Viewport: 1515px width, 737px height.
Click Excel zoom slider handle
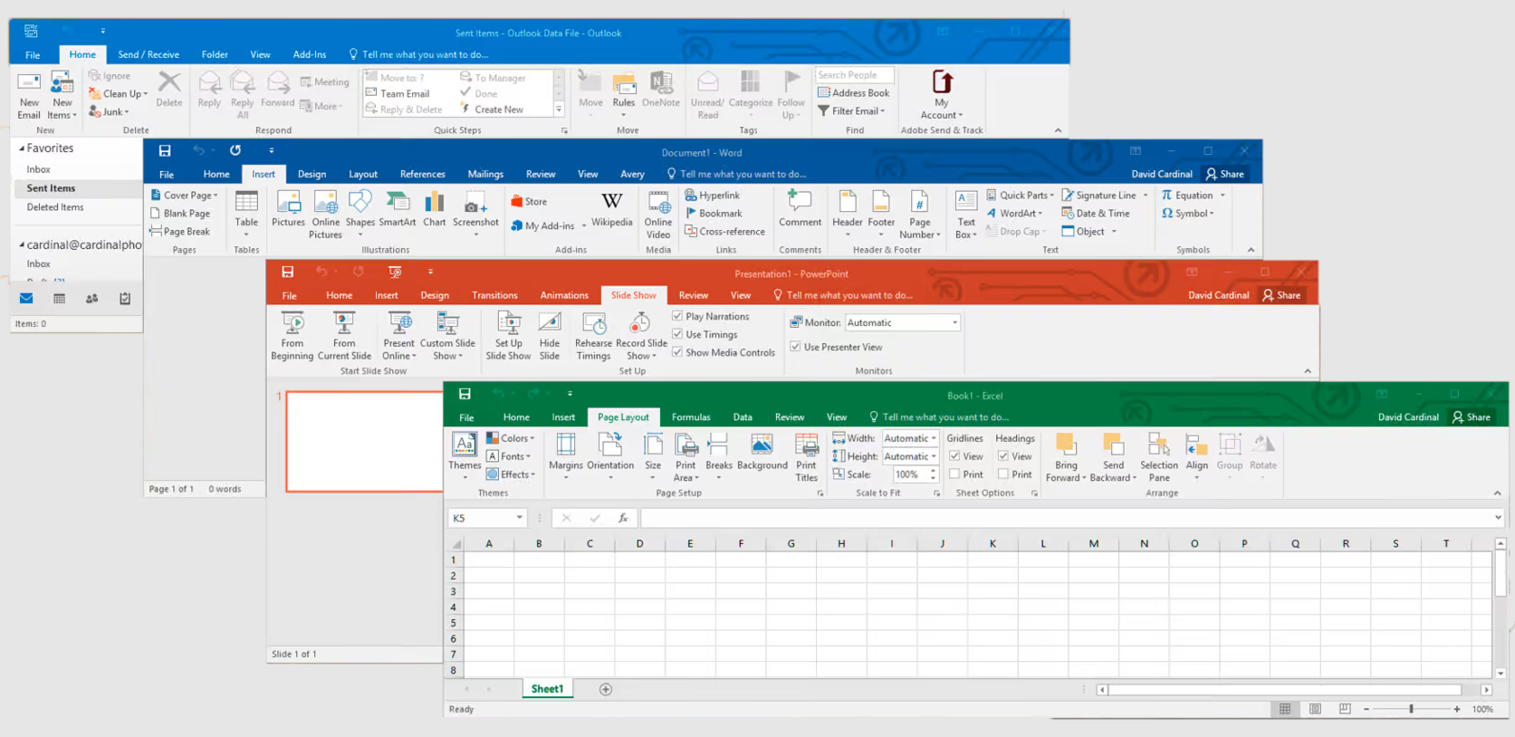1411,709
